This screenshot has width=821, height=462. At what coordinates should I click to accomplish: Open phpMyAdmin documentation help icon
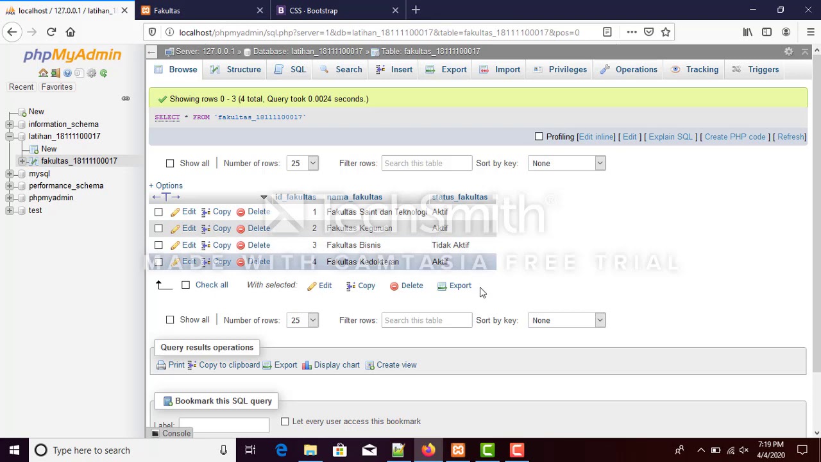(x=67, y=73)
